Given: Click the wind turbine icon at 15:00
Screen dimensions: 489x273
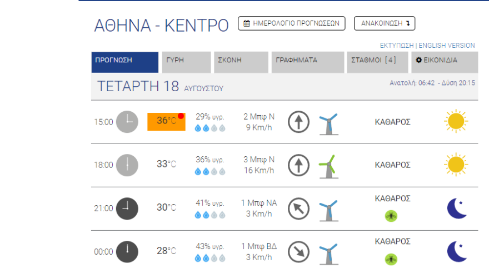Looking at the screenshot, I should [x=328, y=123].
